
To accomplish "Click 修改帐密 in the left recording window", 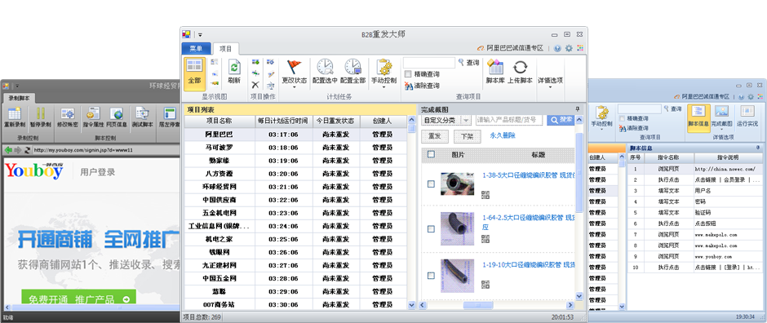I will click(67, 117).
